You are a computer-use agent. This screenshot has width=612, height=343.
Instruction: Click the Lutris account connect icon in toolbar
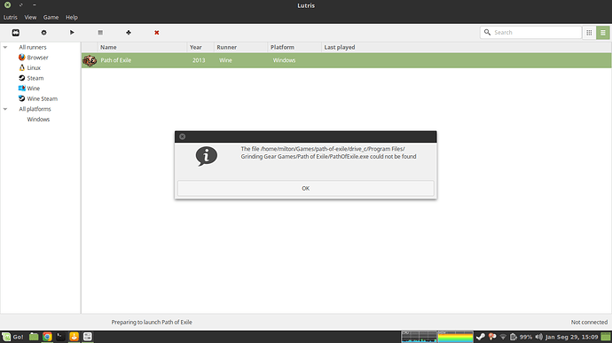[16, 33]
